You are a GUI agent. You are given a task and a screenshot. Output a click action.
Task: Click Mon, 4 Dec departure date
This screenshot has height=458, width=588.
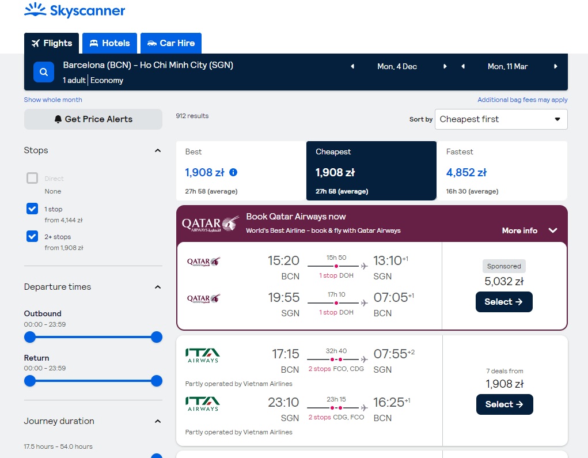coord(397,66)
